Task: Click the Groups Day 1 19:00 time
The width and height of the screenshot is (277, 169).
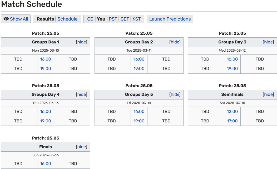Action: (x=46, y=69)
